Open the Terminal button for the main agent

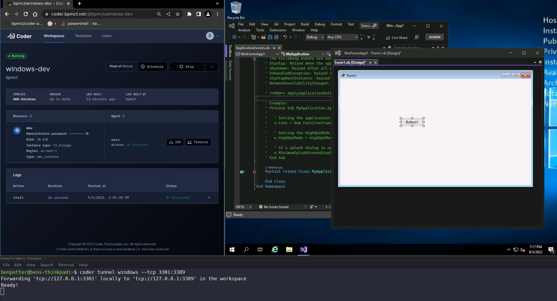coord(198,142)
